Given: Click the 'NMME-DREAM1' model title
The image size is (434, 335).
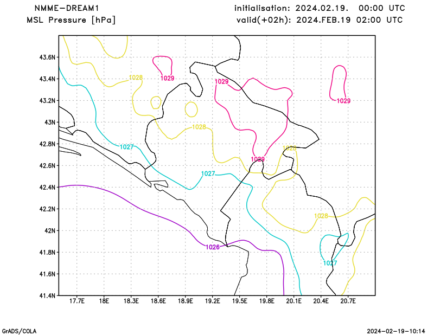Looking at the screenshot, I should [66, 8].
